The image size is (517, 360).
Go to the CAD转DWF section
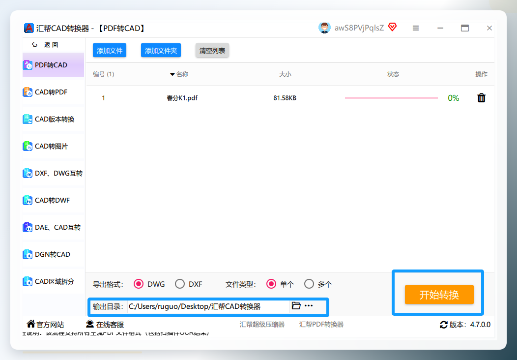point(53,200)
